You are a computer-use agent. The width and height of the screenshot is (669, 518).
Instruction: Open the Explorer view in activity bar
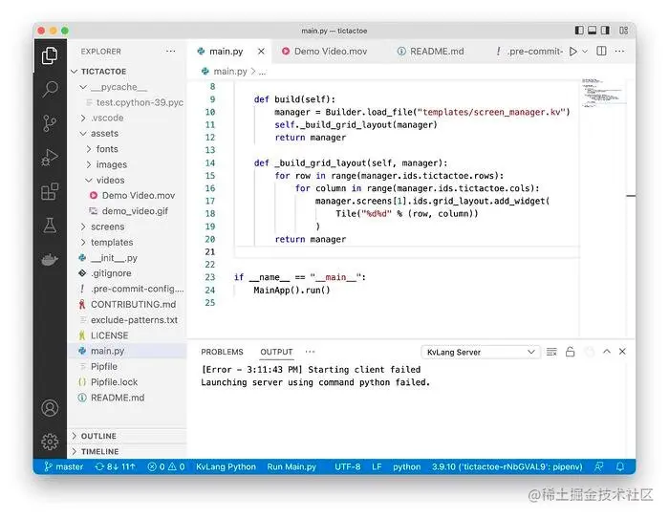tap(50, 55)
